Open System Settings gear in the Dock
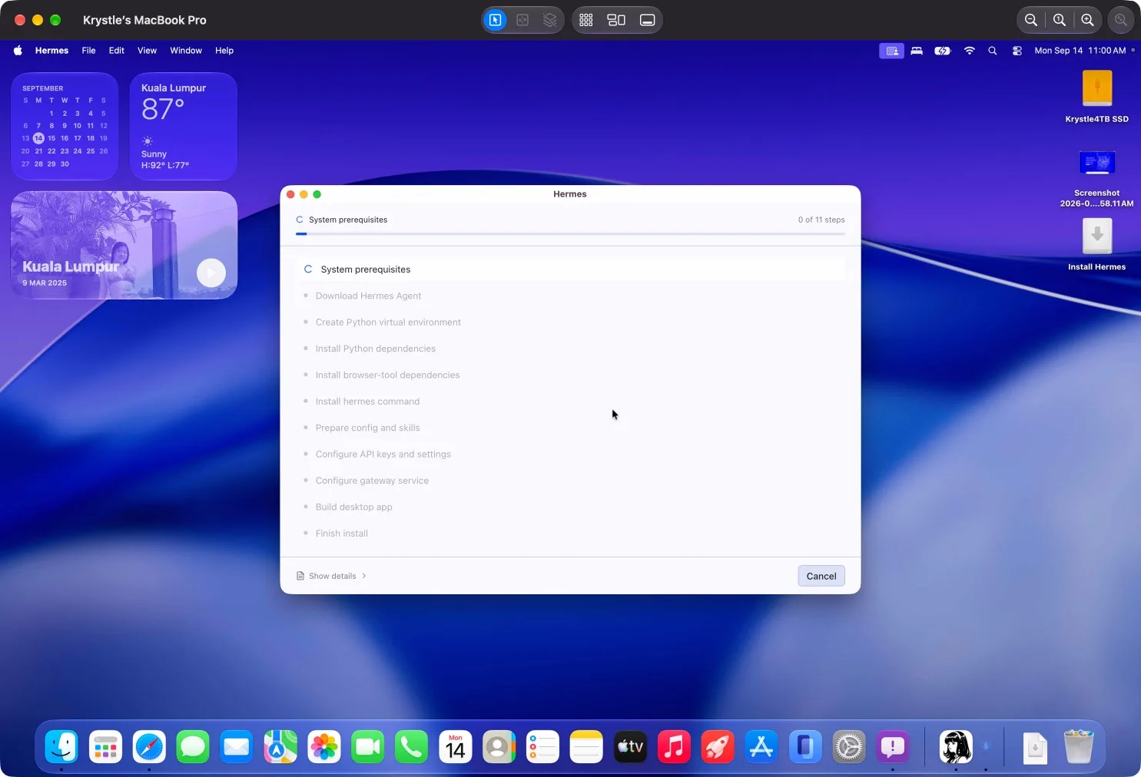This screenshot has width=1141, height=777. click(x=849, y=746)
